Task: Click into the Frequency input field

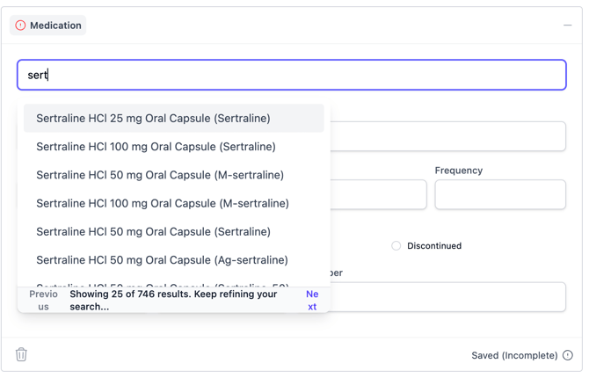Action: coord(500,195)
